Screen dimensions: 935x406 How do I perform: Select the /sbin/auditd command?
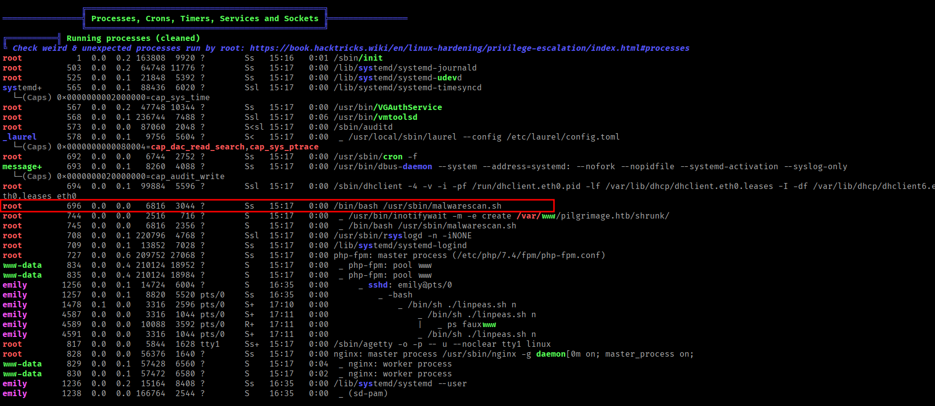pyautogui.click(x=363, y=127)
